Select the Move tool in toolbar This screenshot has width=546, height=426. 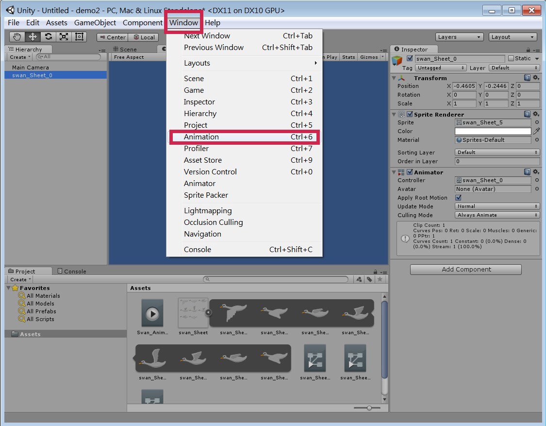33,36
